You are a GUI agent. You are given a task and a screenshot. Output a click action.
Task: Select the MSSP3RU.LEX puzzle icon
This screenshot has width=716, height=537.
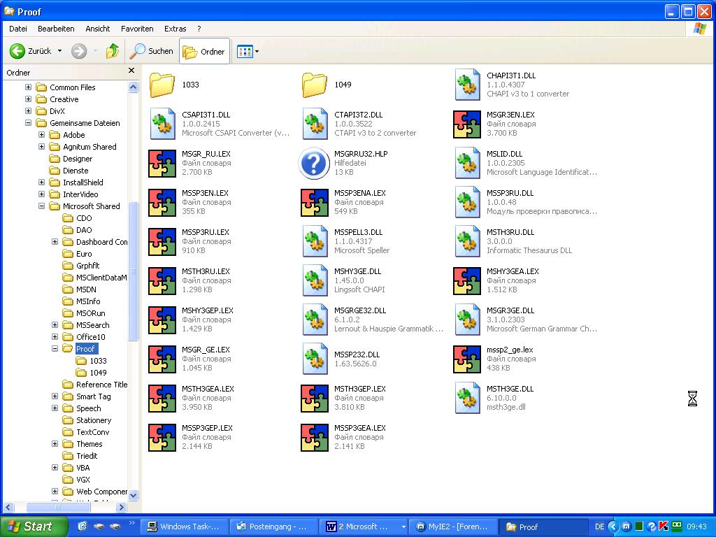click(x=162, y=242)
